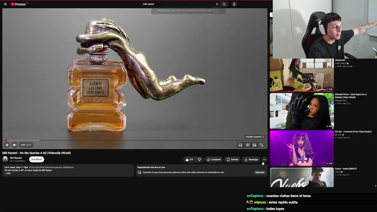Image resolution: width=377 pixels, height=212 pixels.
Task: Click the magnifier search button
Action: (x=224, y=4)
